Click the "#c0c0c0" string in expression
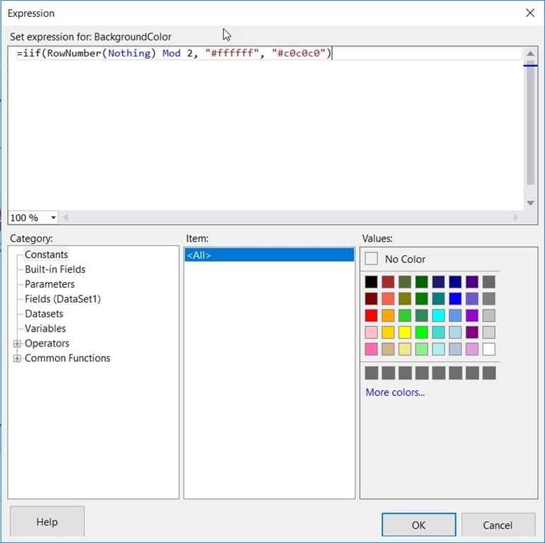This screenshot has width=545, height=543. 299,53
